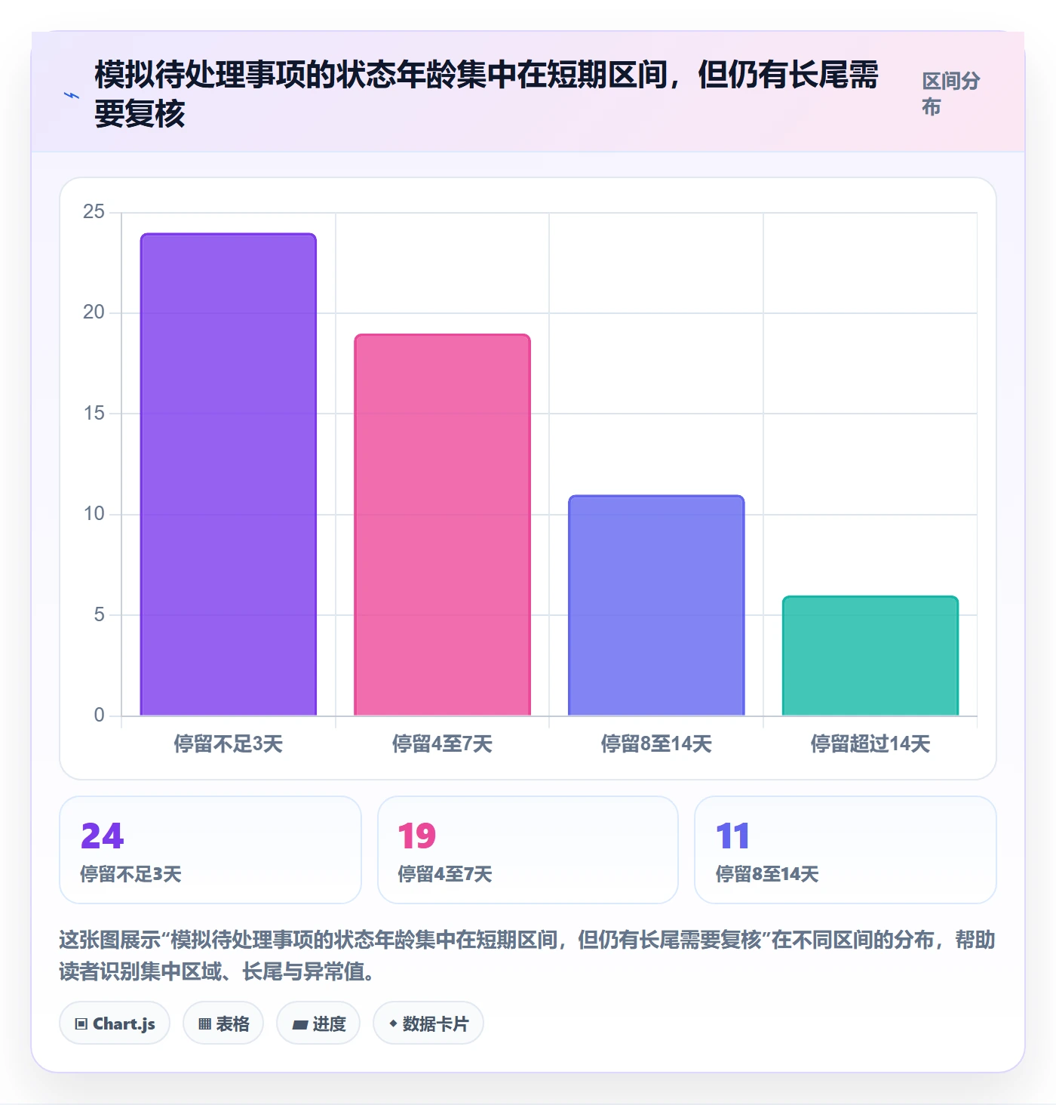Click the x-axis label 停留不足3天
Screen dimensions: 1056x1105
(x=229, y=743)
